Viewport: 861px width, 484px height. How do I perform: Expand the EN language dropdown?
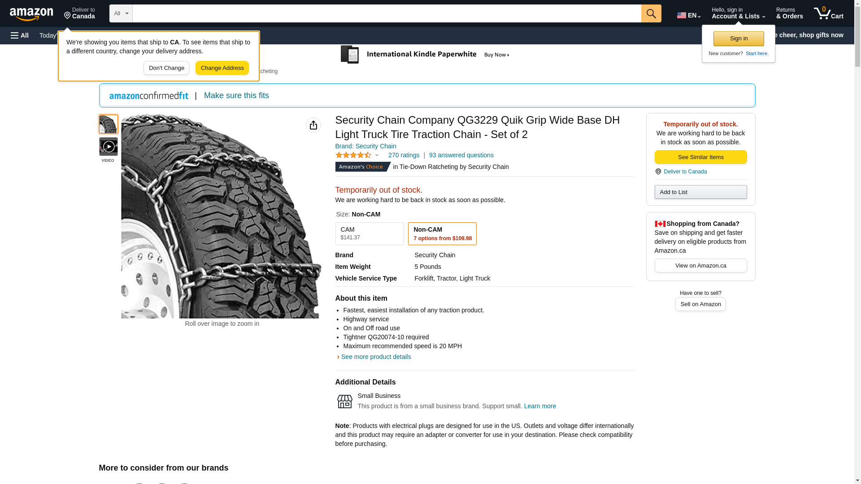pyautogui.click(x=689, y=15)
